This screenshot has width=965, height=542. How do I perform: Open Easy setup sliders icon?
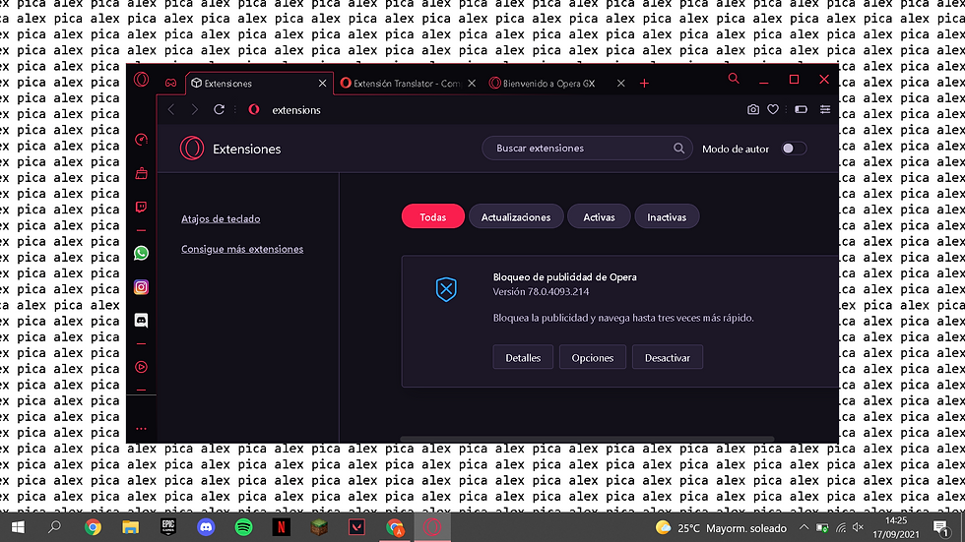coord(825,109)
